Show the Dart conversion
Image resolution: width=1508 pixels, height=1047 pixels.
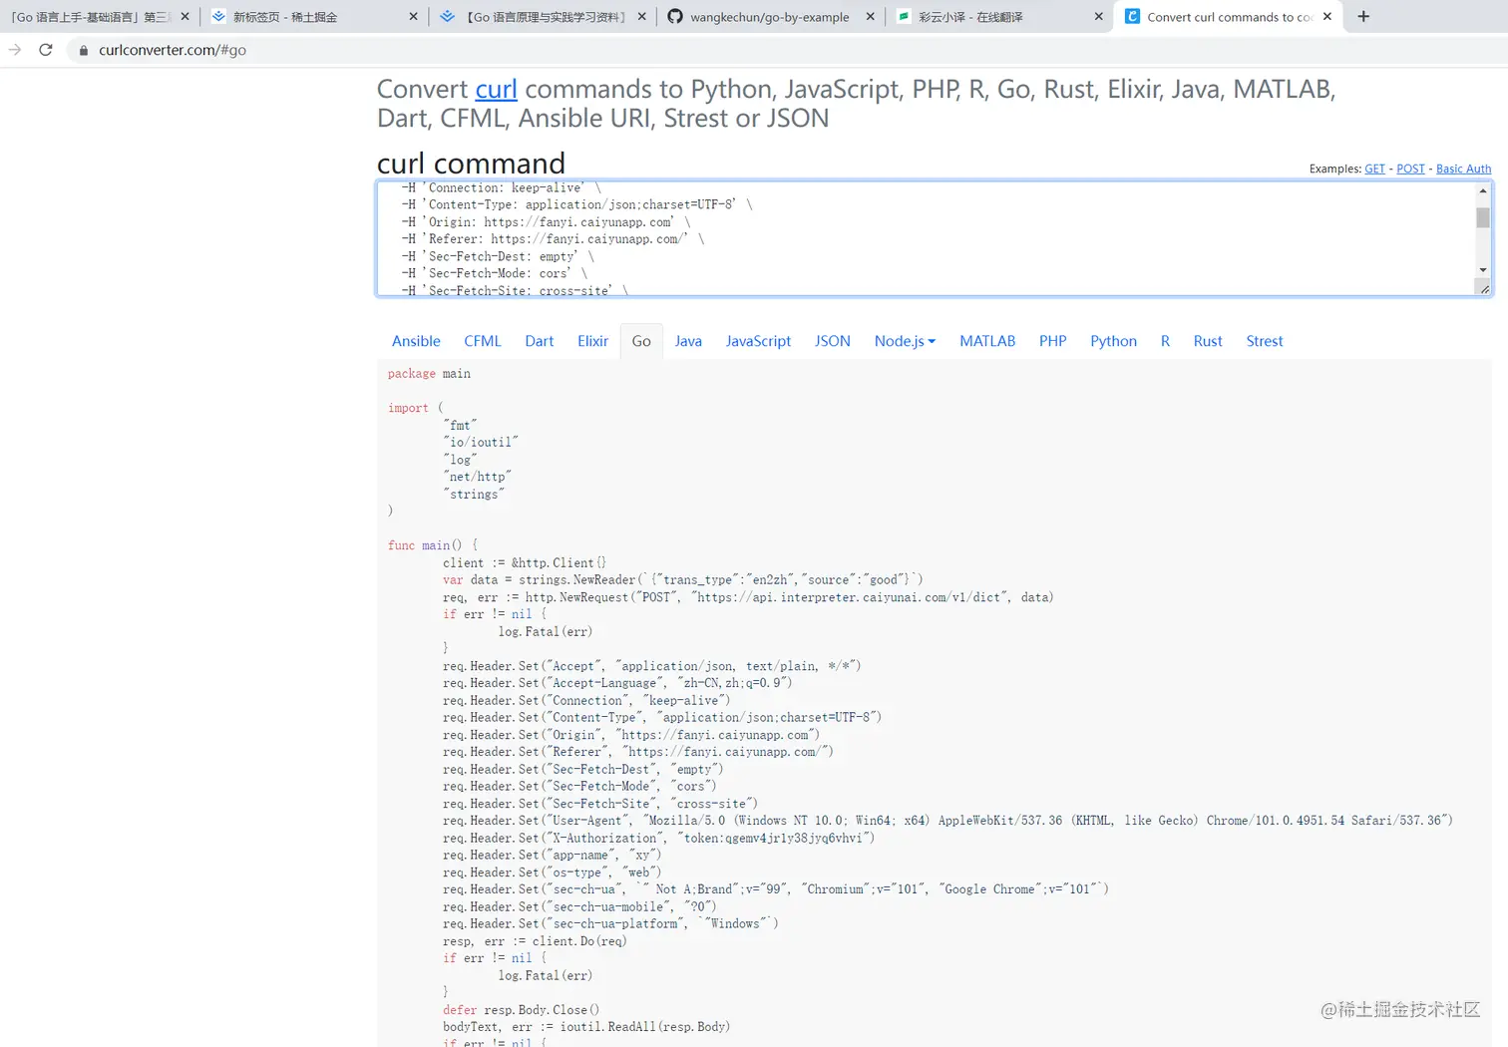pyautogui.click(x=540, y=341)
